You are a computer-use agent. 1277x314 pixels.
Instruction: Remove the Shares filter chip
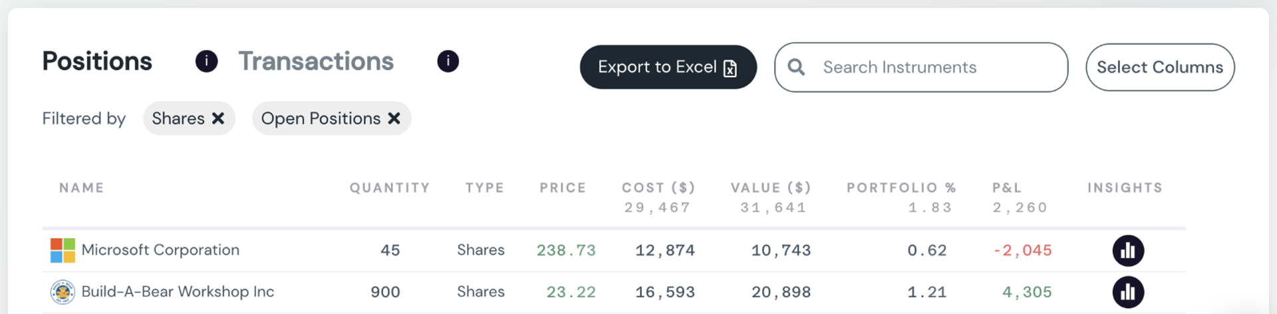coord(218,118)
